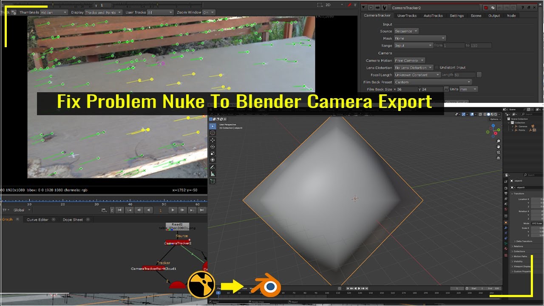
Task: Jump to the first frame in Nuke viewer
Action: 120,210
